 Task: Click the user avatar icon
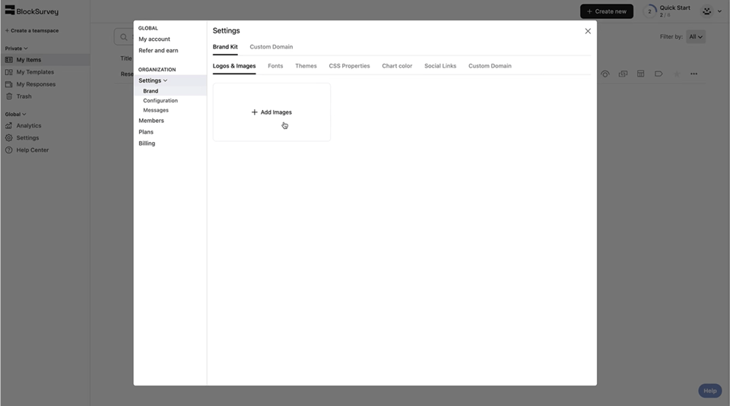tap(706, 11)
